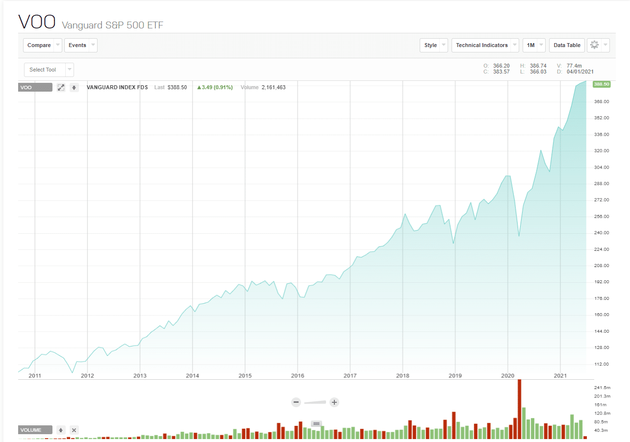Zoom out with the minus button
This screenshot has height=442, width=630.
[x=296, y=402]
